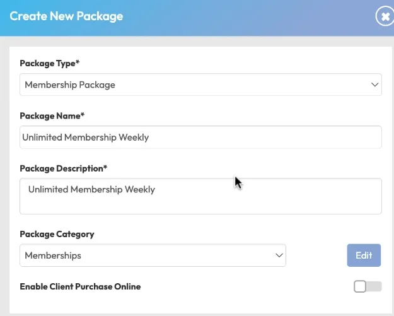Click the Package Description* label
The image size is (394, 316).
coord(64,168)
